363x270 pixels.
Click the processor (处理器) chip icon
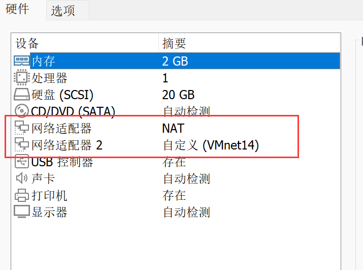22,78
